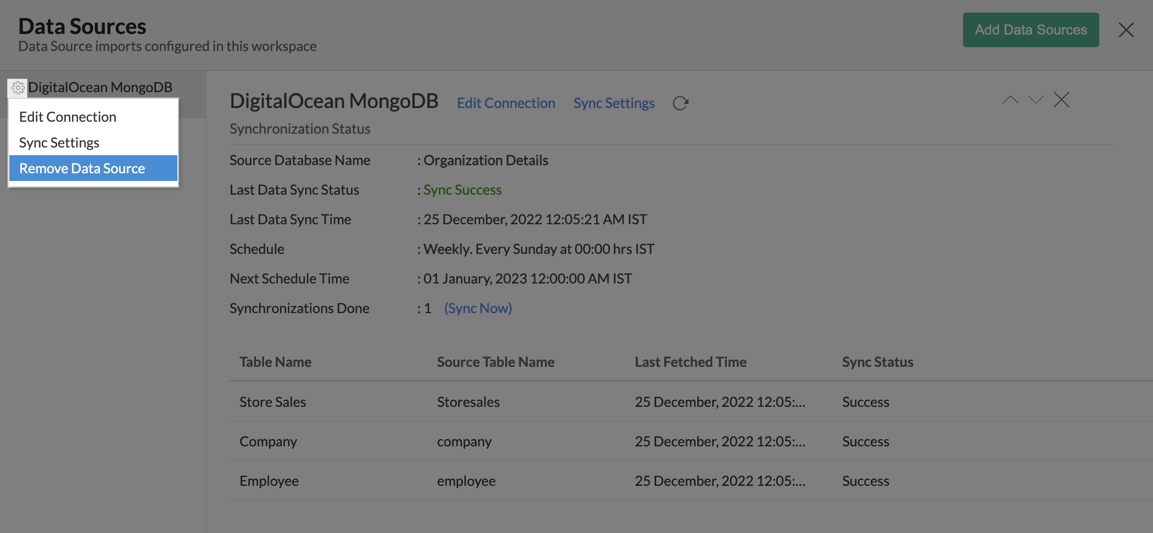
Task: Click the Sync Status column header
Action: pos(877,362)
